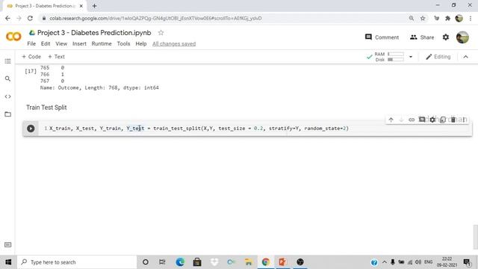This screenshot has width=478, height=269.
Task: Open the File menu
Action: (x=31, y=43)
